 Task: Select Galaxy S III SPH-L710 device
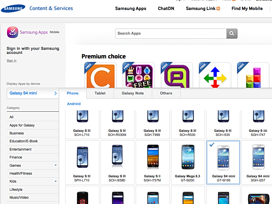(82, 162)
